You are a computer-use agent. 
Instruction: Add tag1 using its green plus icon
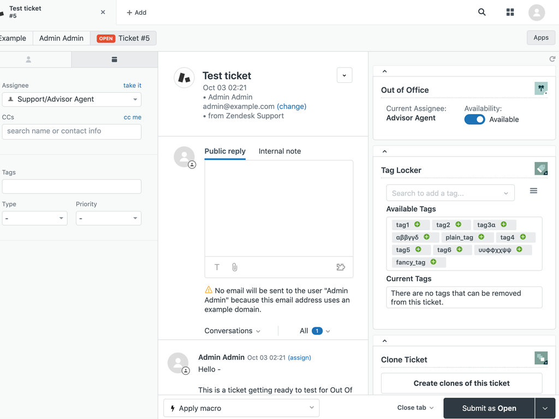(x=417, y=224)
